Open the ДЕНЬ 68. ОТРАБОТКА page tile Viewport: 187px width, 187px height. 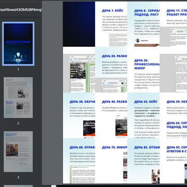point(79,161)
